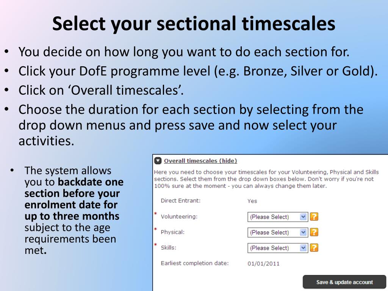Click the 'Overall timescales (hide)' link

200,161
